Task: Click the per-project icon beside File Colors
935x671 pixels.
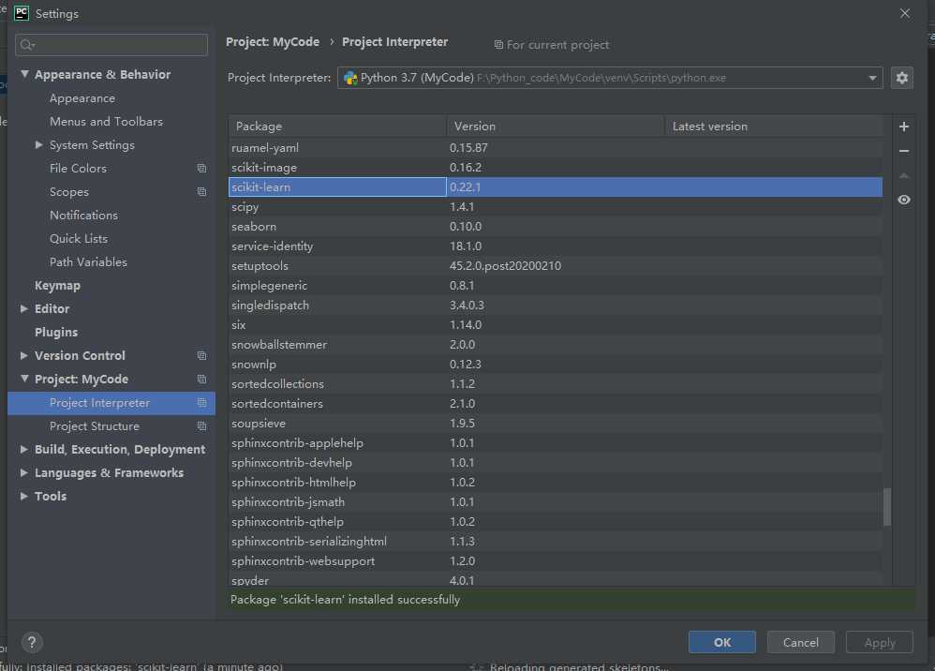Action: 201,168
